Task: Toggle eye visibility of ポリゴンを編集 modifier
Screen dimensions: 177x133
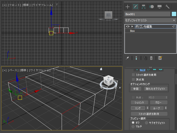Action: (x=128, y=26)
